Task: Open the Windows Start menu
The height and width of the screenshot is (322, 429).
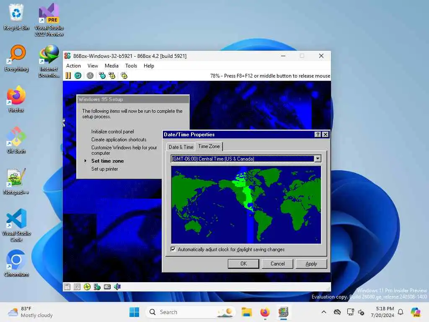Action: point(134,312)
